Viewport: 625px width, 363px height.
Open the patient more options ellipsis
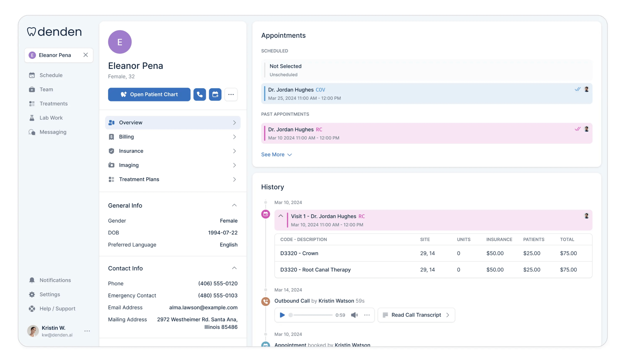click(x=231, y=94)
